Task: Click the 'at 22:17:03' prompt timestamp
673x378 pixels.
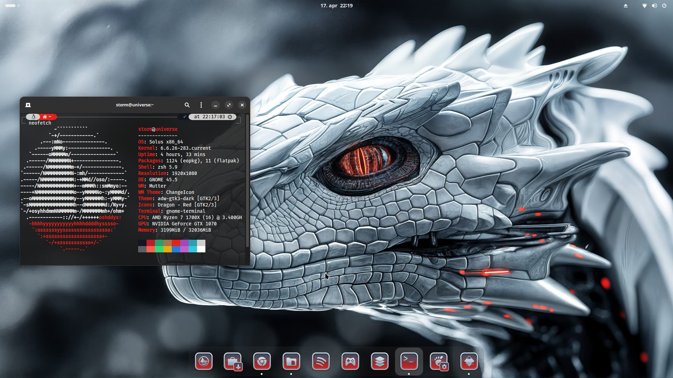Action: pyautogui.click(x=209, y=117)
